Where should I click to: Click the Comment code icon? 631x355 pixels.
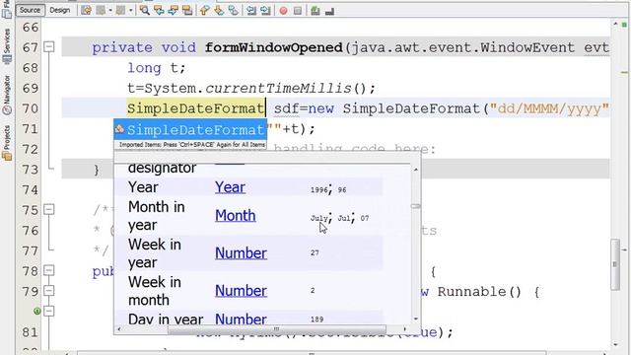coord(315,11)
